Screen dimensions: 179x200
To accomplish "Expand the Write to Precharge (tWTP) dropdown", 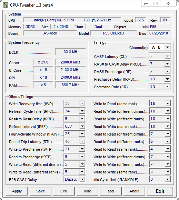I will pyautogui.click(x=74, y=149).
